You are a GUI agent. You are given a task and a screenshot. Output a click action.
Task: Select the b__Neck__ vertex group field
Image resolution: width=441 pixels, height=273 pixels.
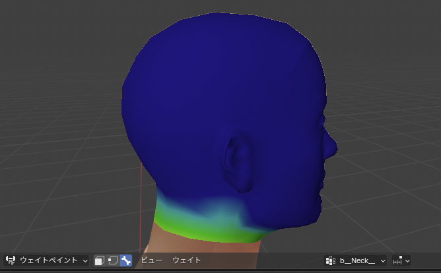[357, 260]
